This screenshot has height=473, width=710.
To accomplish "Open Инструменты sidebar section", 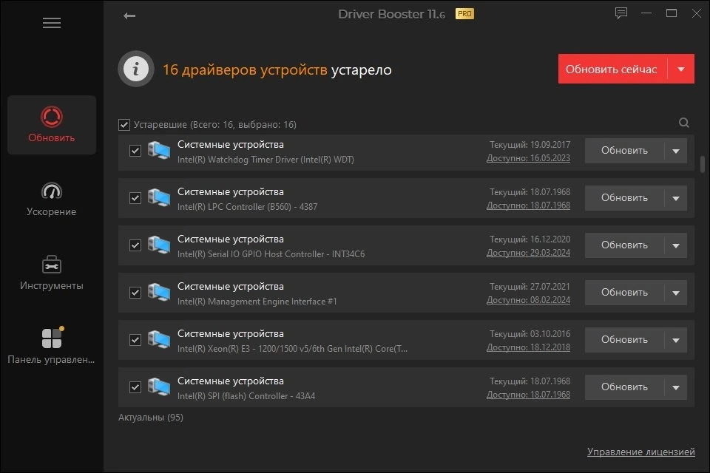I will (x=52, y=273).
